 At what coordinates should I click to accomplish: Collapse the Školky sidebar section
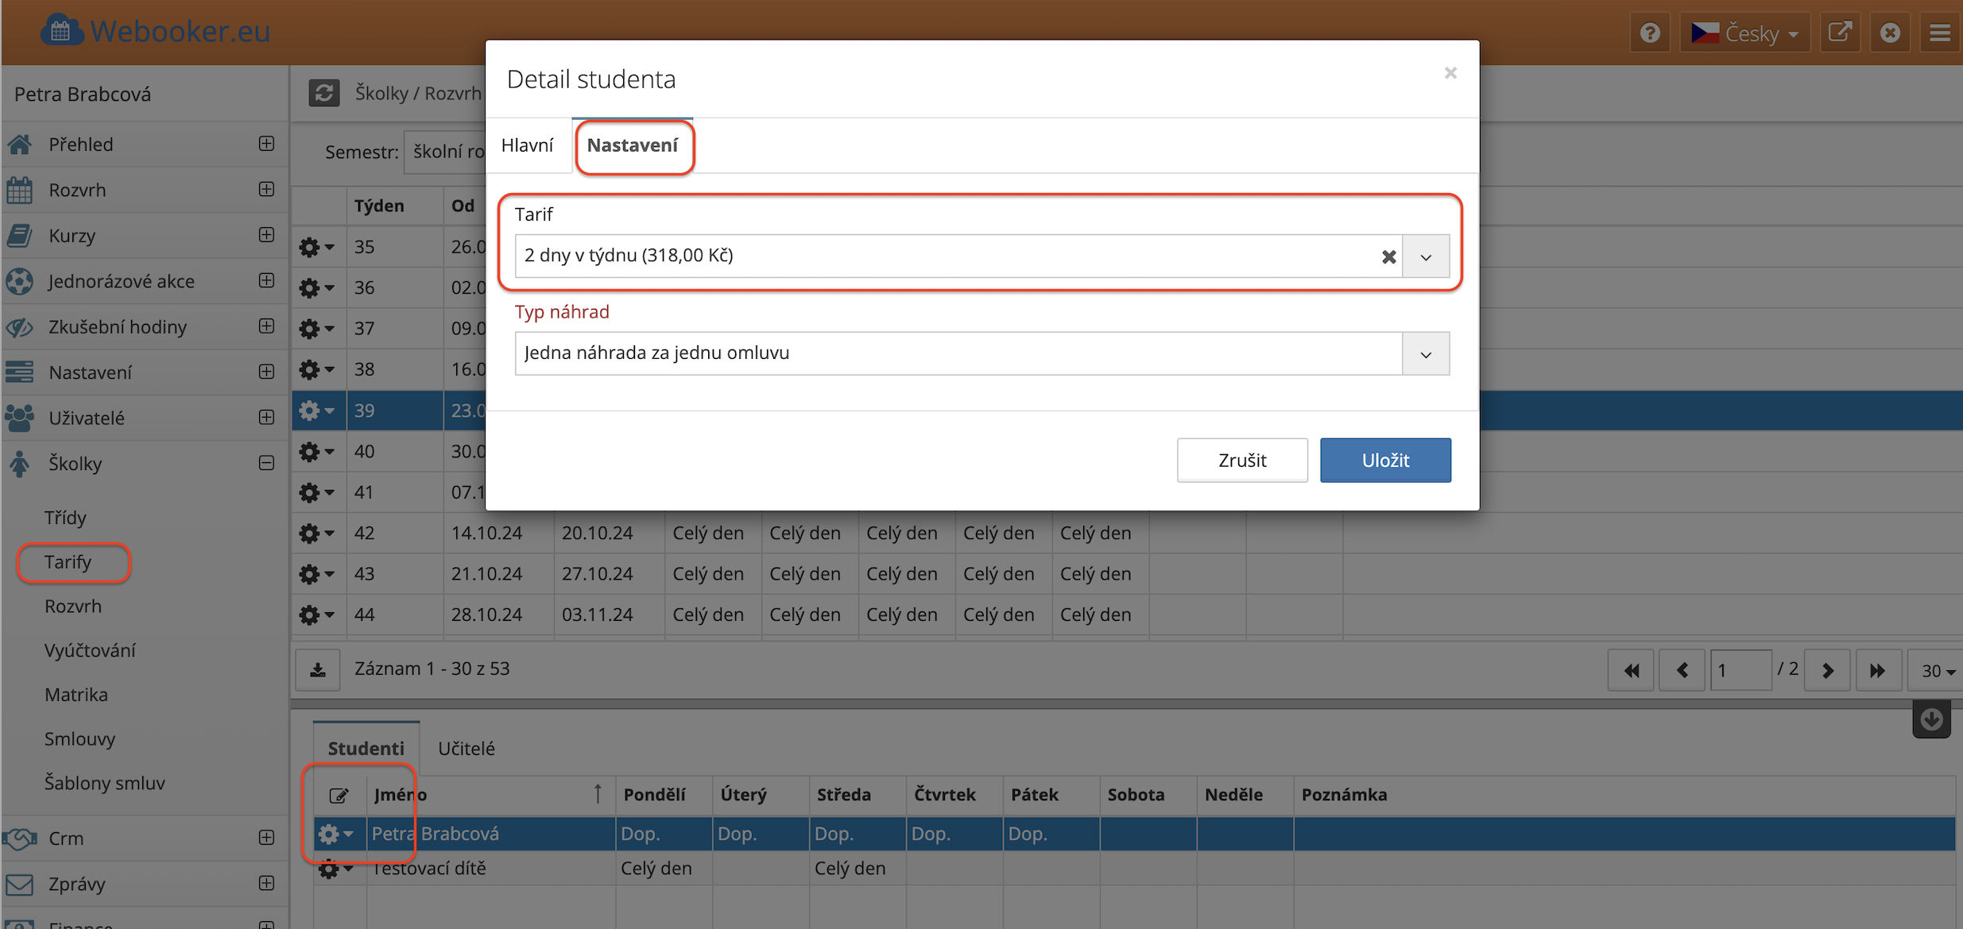[267, 463]
